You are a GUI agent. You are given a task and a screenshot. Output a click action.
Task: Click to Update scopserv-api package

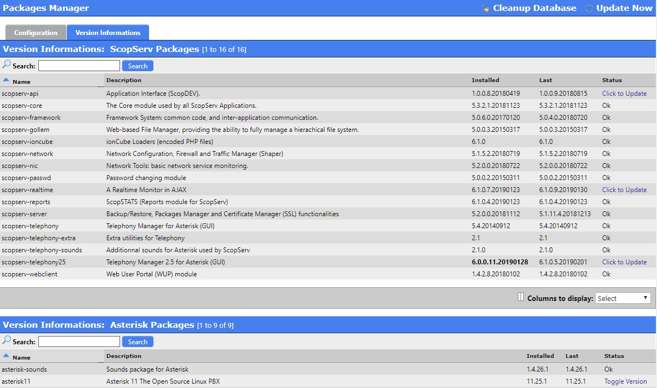tap(624, 94)
